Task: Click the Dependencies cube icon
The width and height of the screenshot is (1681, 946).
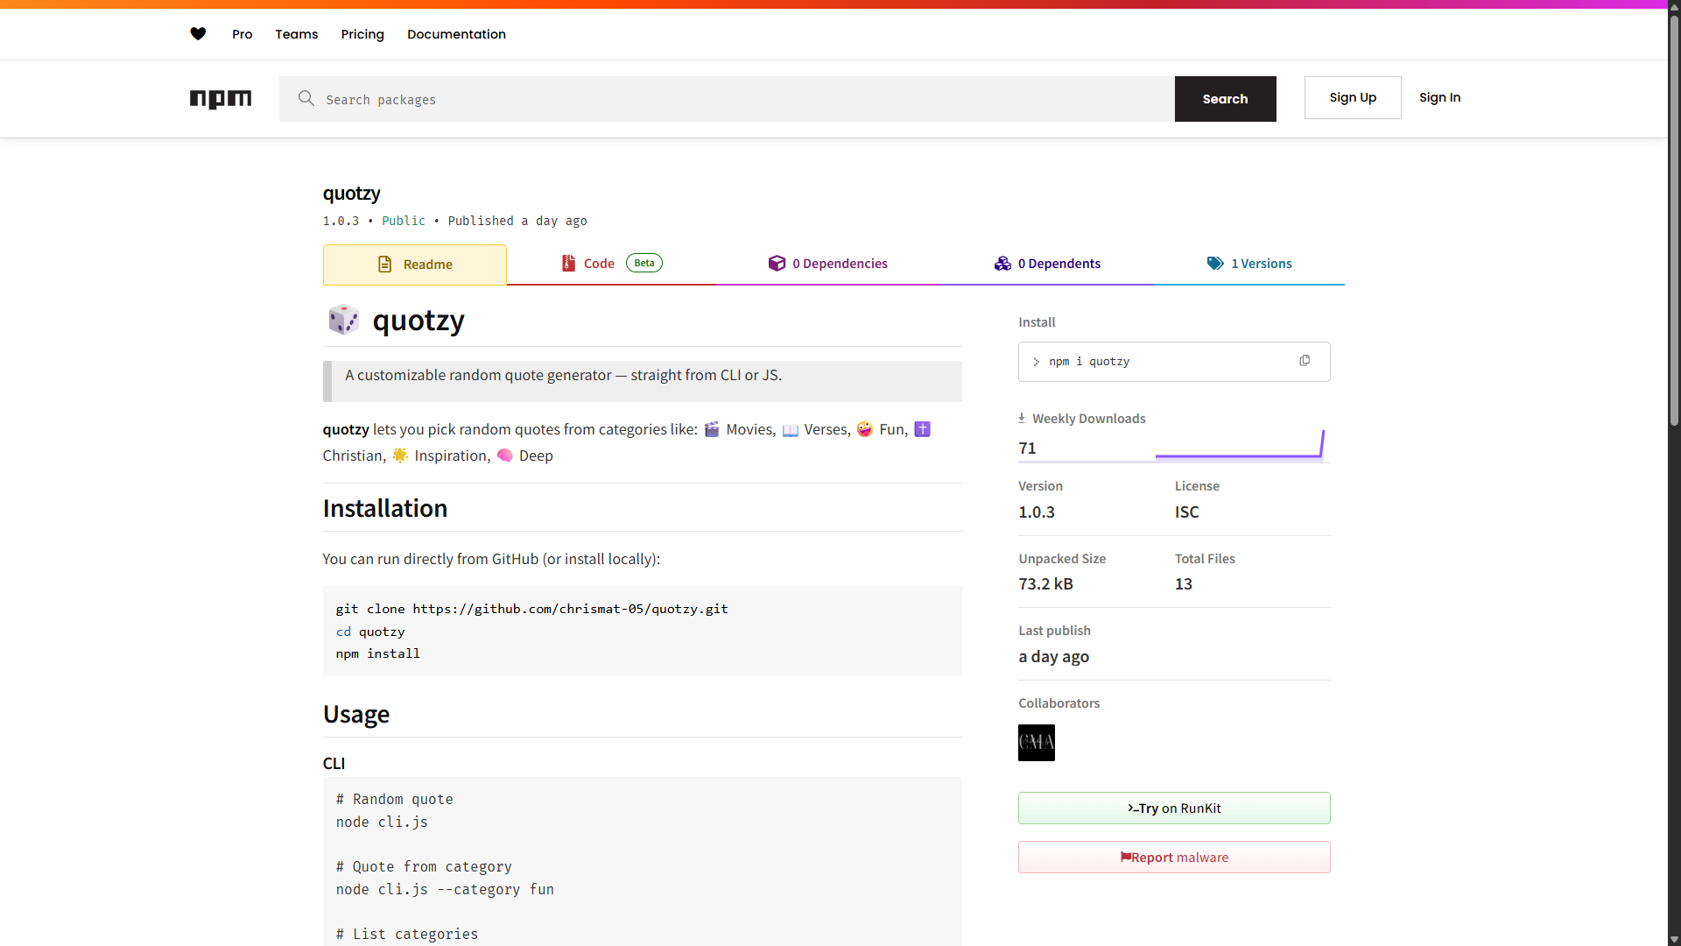Action: pos(777,264)
